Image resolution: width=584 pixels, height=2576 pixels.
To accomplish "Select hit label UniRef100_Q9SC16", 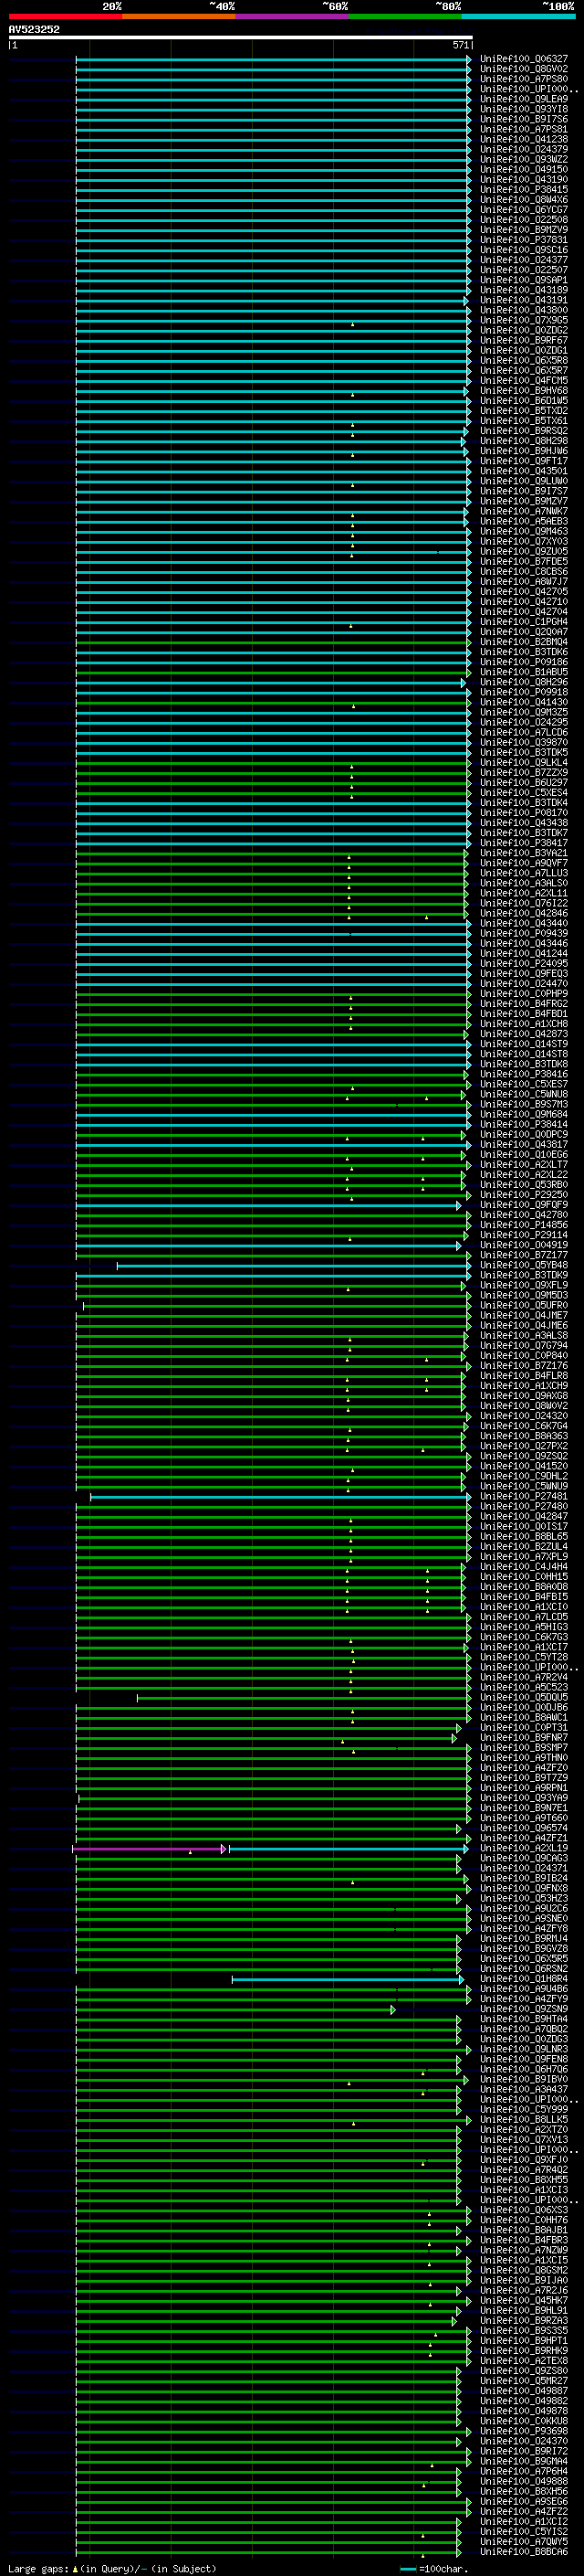I will 524,250.
